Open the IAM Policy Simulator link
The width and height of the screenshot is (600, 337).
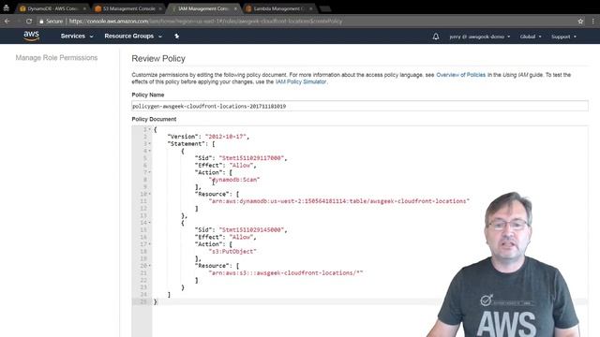(301, 81)
